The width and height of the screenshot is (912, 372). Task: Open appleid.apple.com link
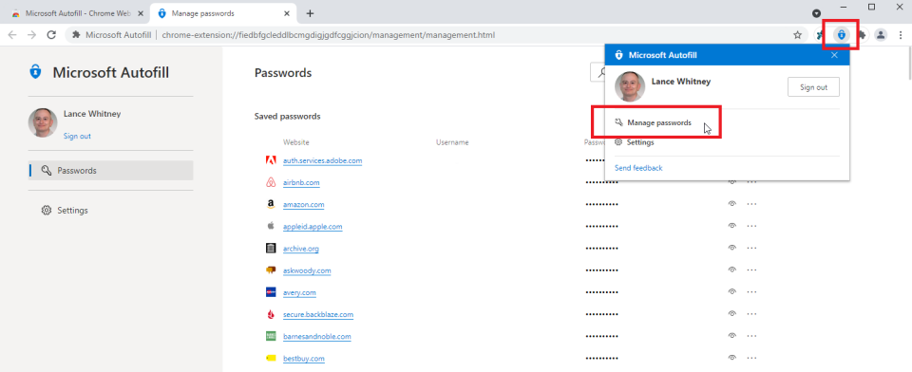(x=313, y=226)
